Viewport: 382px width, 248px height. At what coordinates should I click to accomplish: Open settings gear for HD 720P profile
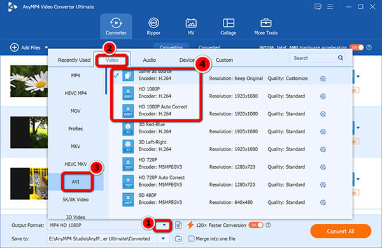click(323, 167)
